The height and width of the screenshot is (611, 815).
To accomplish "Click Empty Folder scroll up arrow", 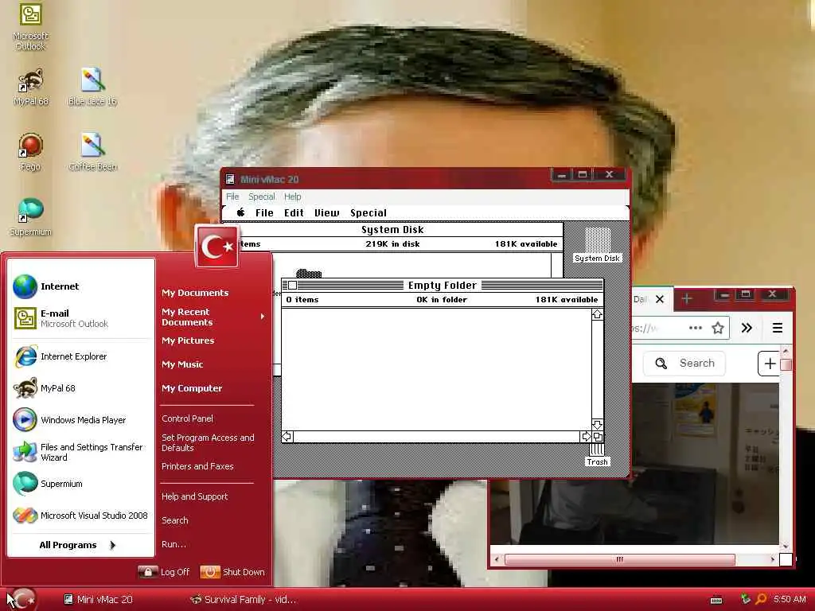I will (x=597, y=314).
